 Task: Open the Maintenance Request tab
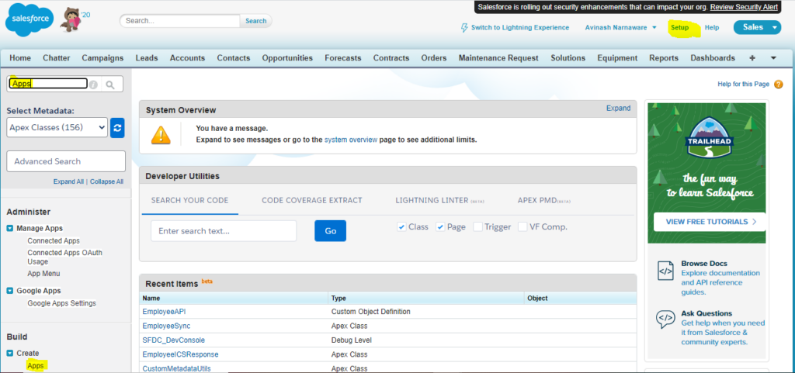pyautogui.click(x=498, y=58)
